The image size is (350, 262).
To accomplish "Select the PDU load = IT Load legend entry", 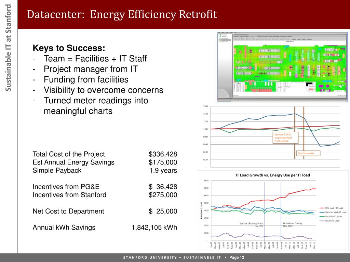I will point(331,208).
